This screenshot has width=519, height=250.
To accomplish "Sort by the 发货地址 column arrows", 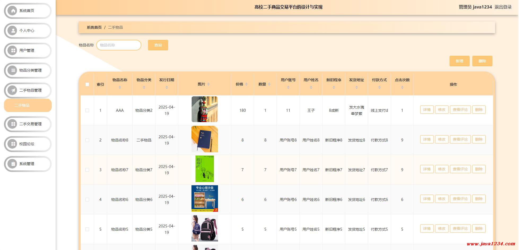I will [x=357, y=87].
